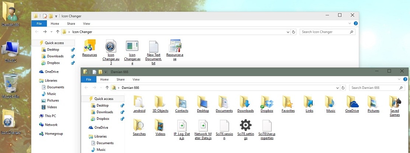Select the Documents folder in Damian 666 content pane

pos(224,104)
